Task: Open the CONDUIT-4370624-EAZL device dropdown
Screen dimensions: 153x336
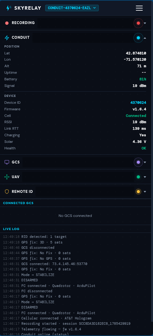Action: click(x=72, y=8)
